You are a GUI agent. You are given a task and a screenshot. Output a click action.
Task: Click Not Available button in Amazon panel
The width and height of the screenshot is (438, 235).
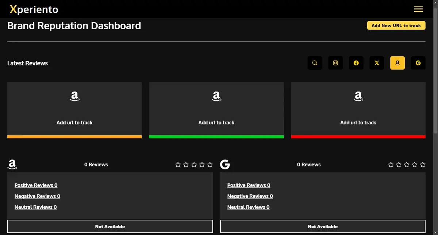click(110, 226)
